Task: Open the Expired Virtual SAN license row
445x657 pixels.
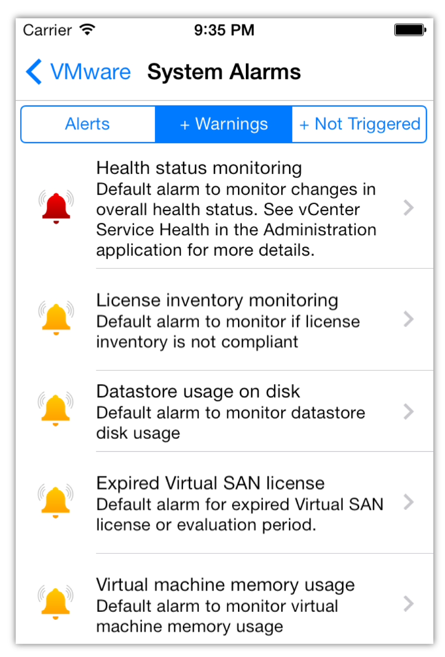Action: pos(225,503)
